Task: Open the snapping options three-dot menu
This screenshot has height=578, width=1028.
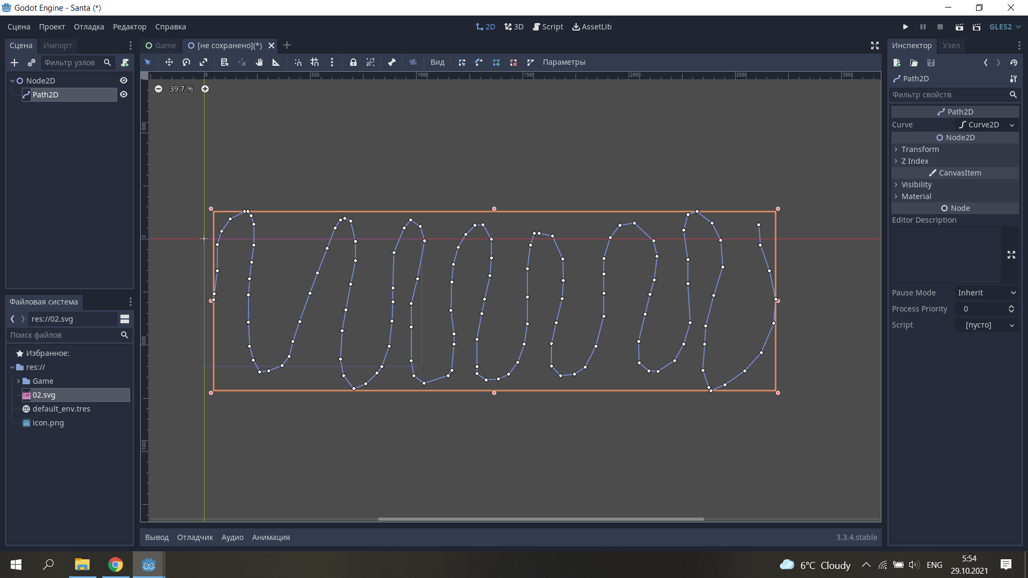Action: [x=332, y=63]
